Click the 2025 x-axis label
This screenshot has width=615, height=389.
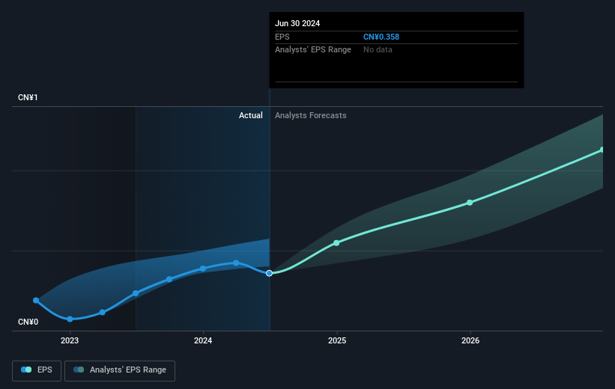337,340
